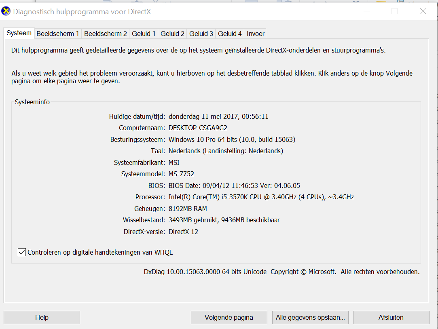438x329 pixels.
Task: Switch to the Geluid 3 tab
Action: coord(201,34)
